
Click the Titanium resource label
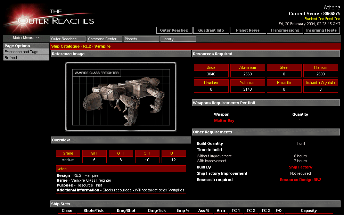pos(320,67)
